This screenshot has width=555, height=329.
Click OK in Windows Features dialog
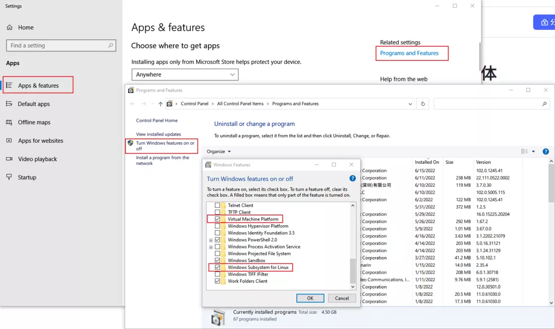(310, 298)
